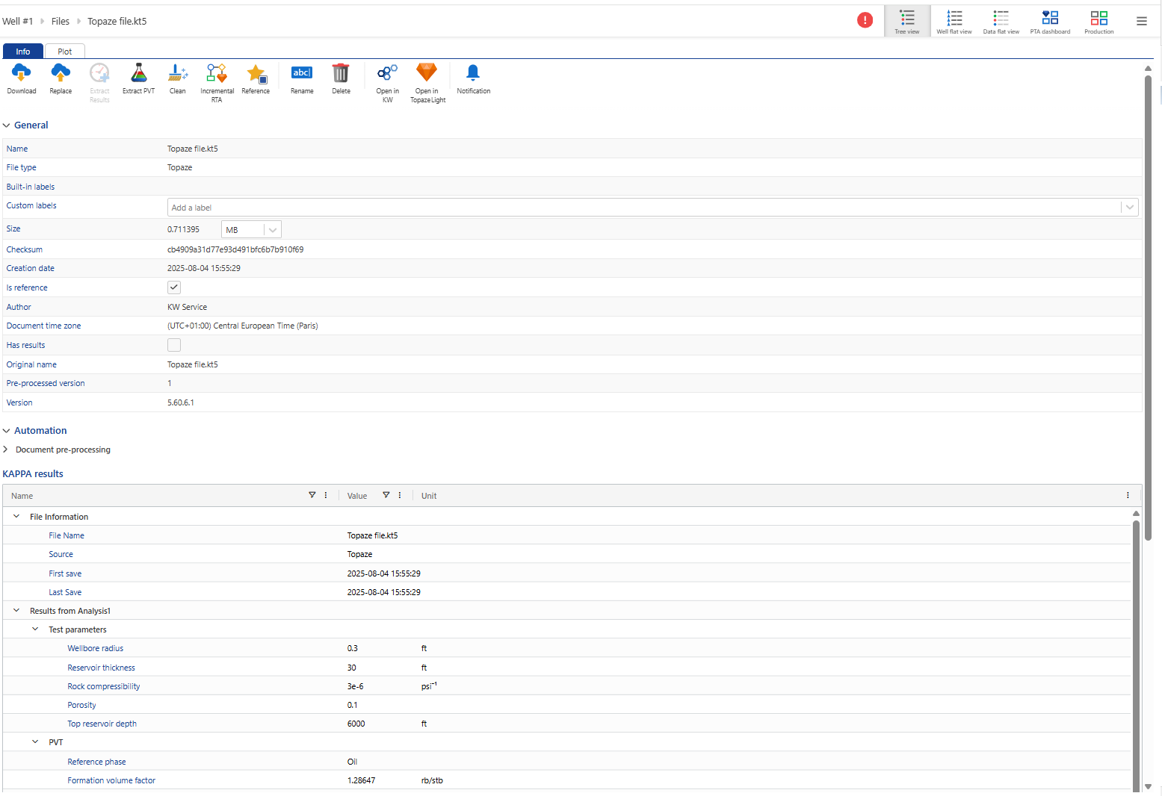Click Top reservoir depth parameter
Viewport: 1162px width, 796px height.
coord(102,724)
